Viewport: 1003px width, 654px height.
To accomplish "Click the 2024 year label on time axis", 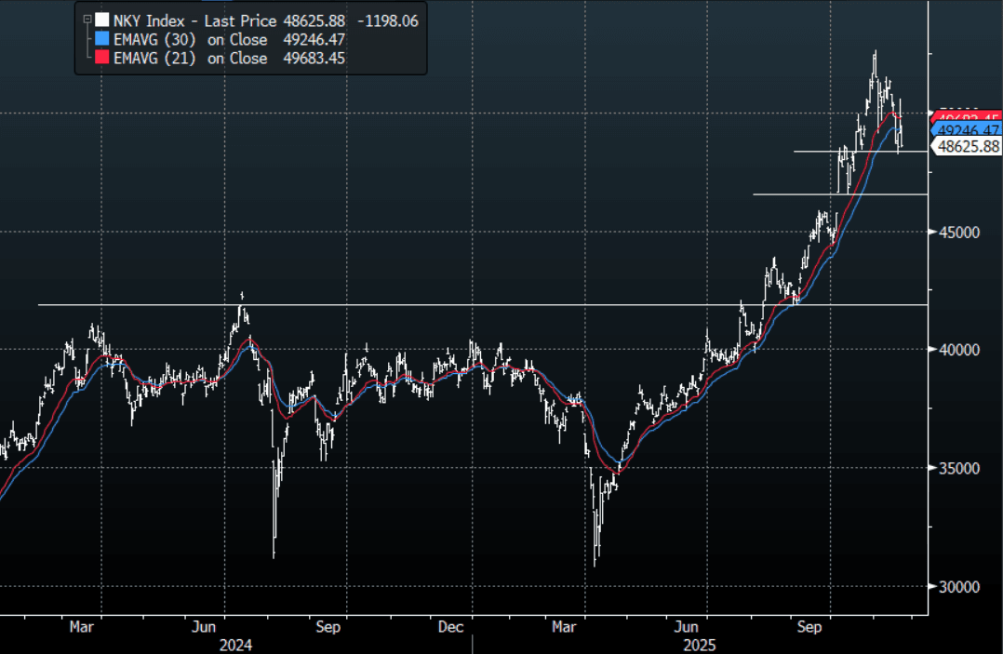I will 234,644.
